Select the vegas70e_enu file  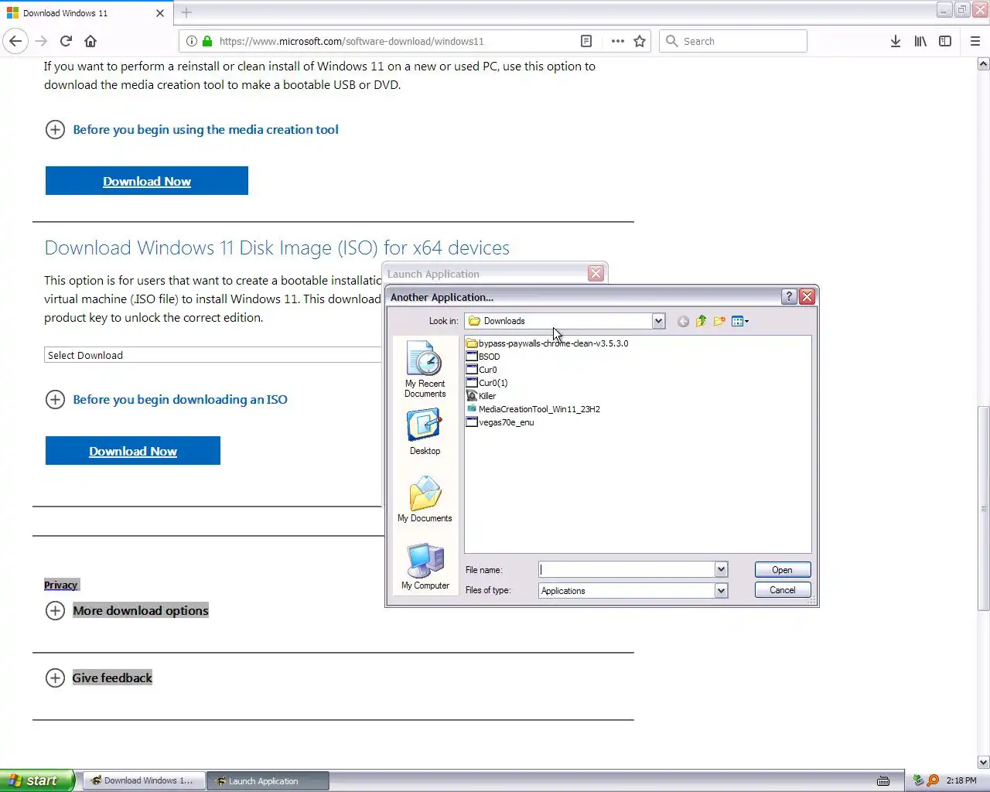pyautogui.click(x=500, y=422)
